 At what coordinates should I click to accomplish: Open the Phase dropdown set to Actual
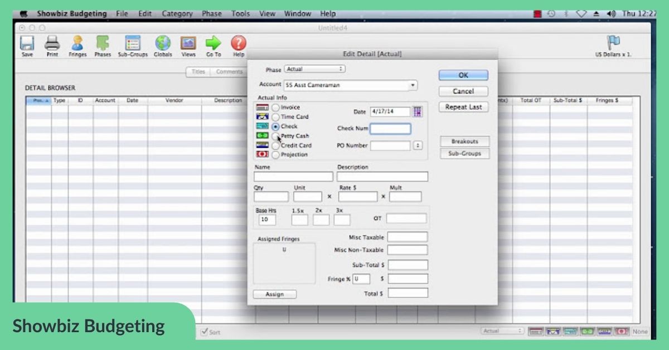314,69
